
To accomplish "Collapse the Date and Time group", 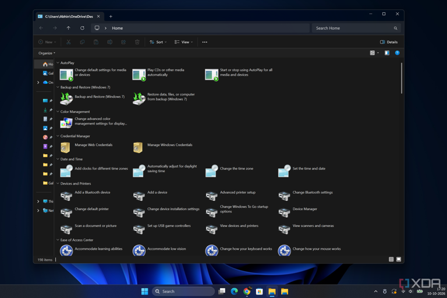I will point(58,159).
